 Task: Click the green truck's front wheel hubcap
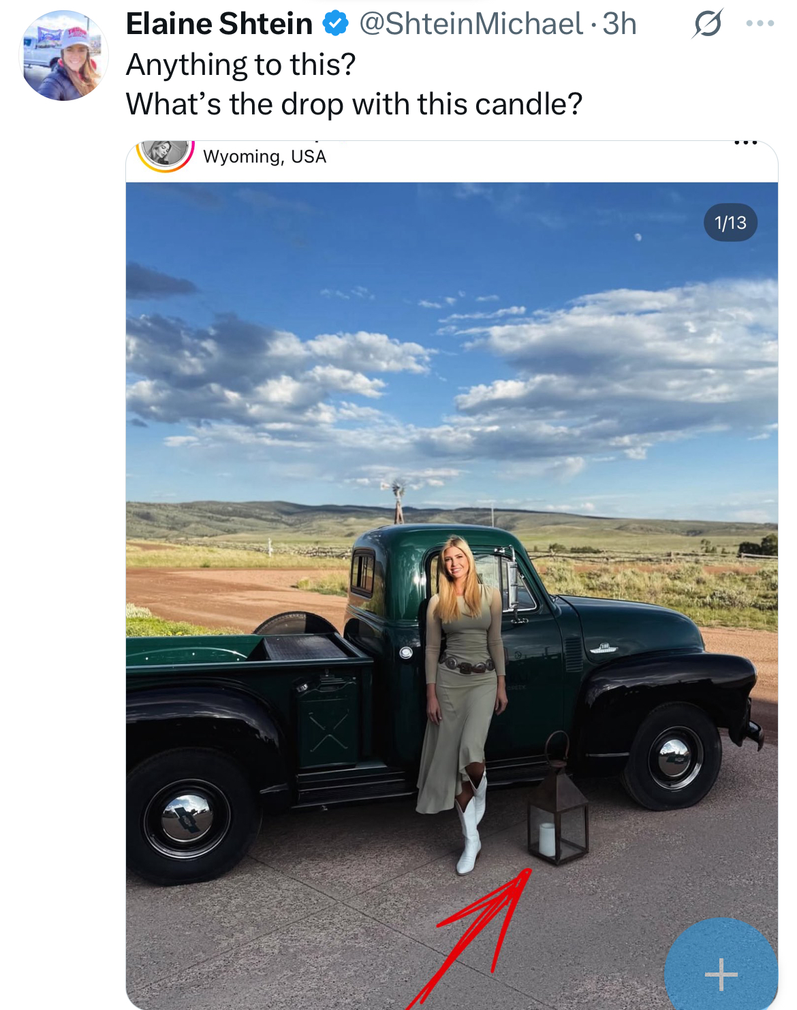click(674, 756)
